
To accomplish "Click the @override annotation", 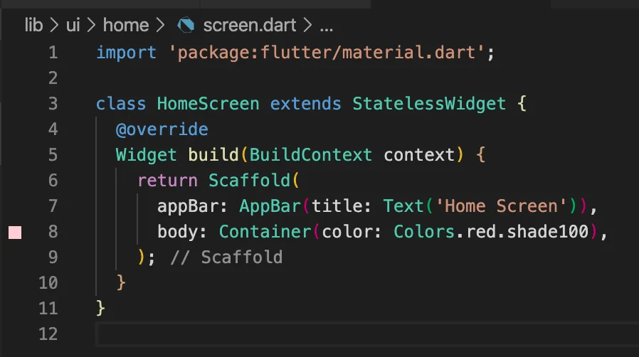I will coord(162,129).
